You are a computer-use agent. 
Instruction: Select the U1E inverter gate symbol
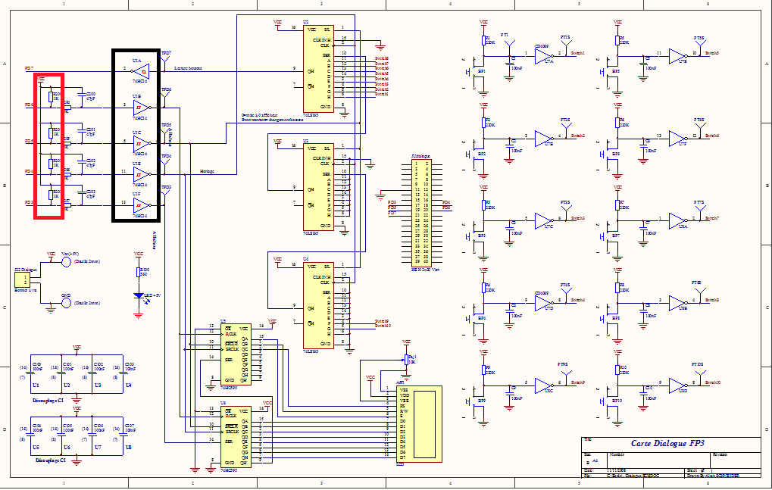click(x=141, y=174)
